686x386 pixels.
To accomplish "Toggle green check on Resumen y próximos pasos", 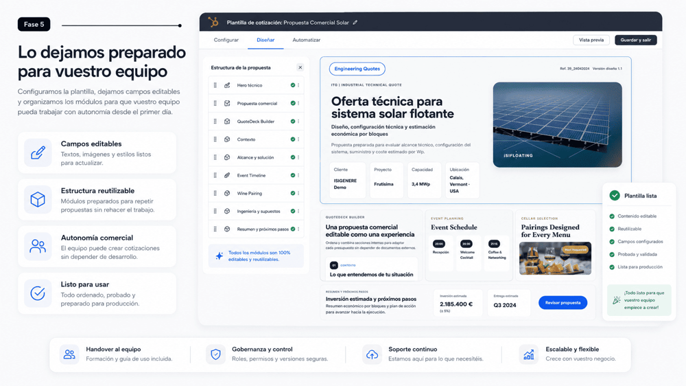I will click(x=293, y=229).
